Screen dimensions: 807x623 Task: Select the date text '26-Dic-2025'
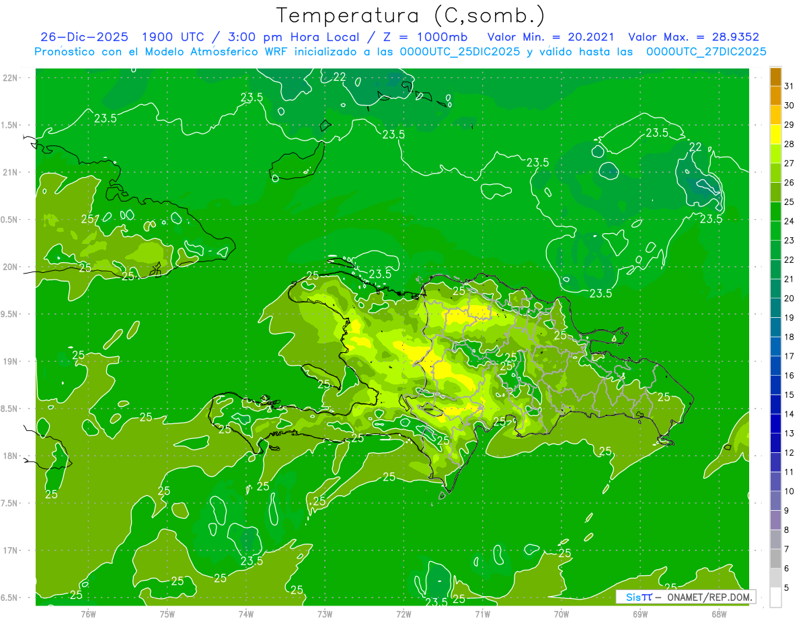coord(85,37)
